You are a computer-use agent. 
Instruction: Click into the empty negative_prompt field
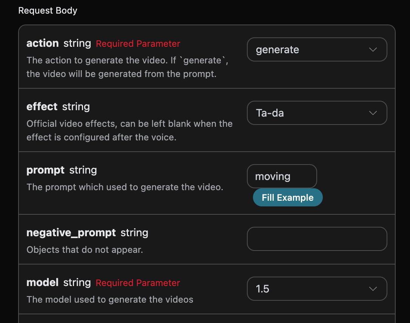click(x=317, y=239)
